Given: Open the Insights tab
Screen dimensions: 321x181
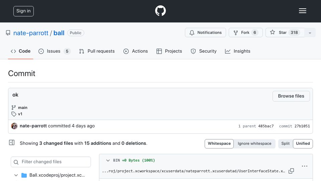Looking at the screenshot, I should (x=237, y=51).
